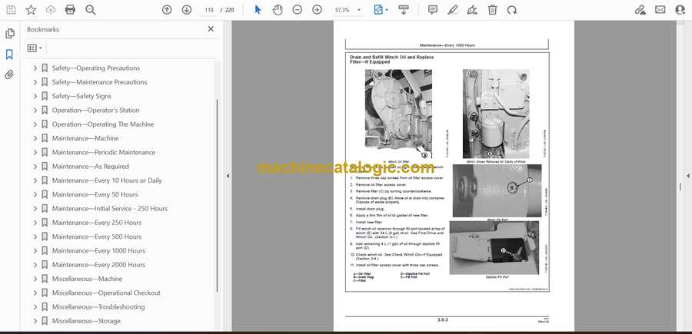Expand Safety—Safety Signs bookmark chevron
Viewport: 692px width, 334px height.
[35, 96]
